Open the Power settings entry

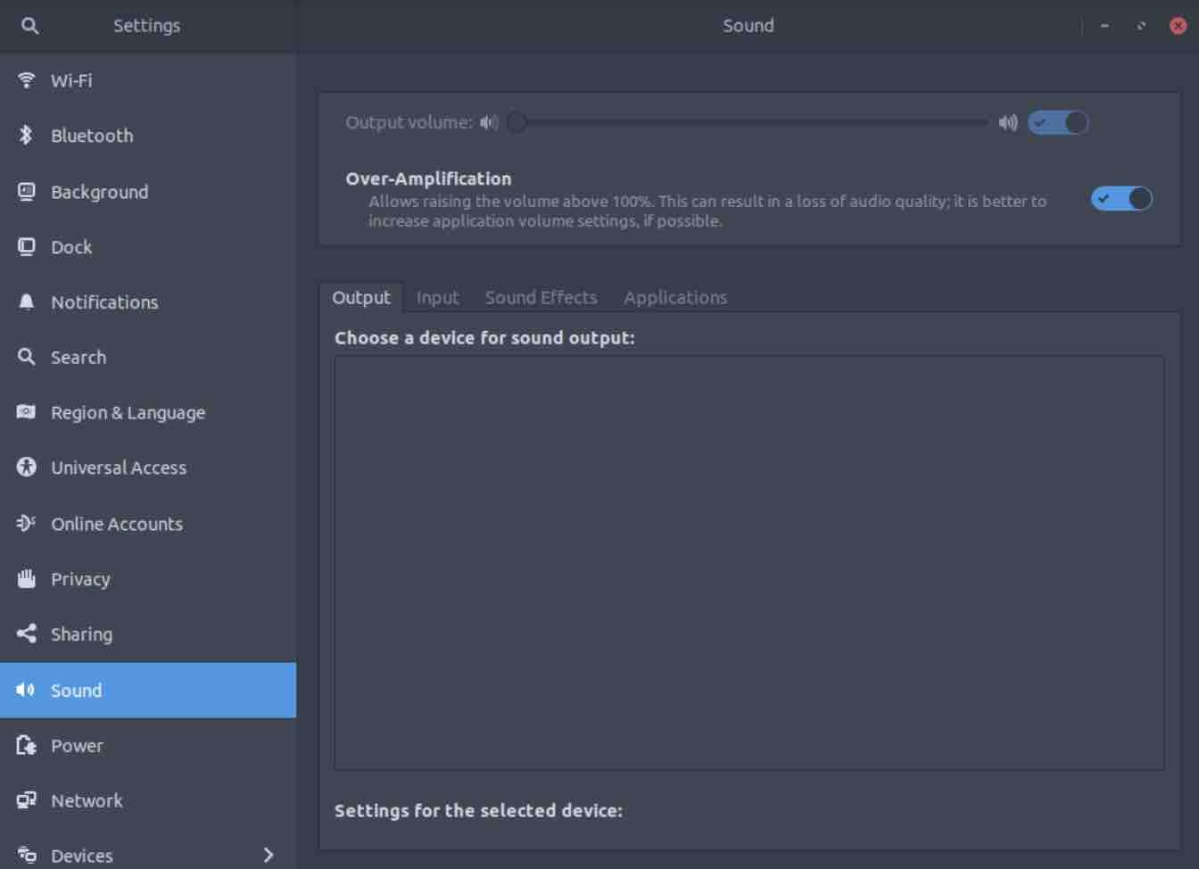tap(77, 746)
